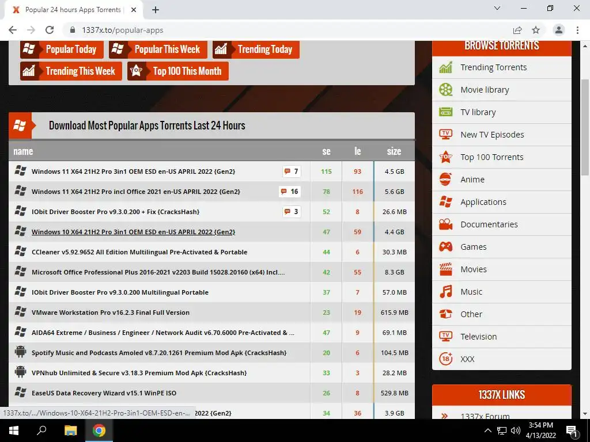Viewport: 590px width, 442px height.
Task: Go back using the browser back arrow
Action: (13, 30)
